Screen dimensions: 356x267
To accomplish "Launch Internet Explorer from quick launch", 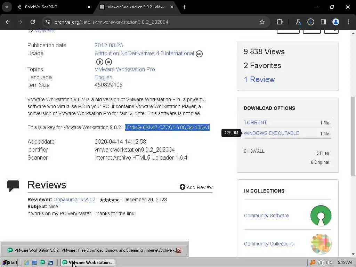I will coord(26,262).
